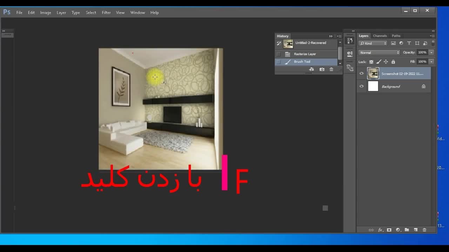Click the layer style fx icon

click(380, 230)
